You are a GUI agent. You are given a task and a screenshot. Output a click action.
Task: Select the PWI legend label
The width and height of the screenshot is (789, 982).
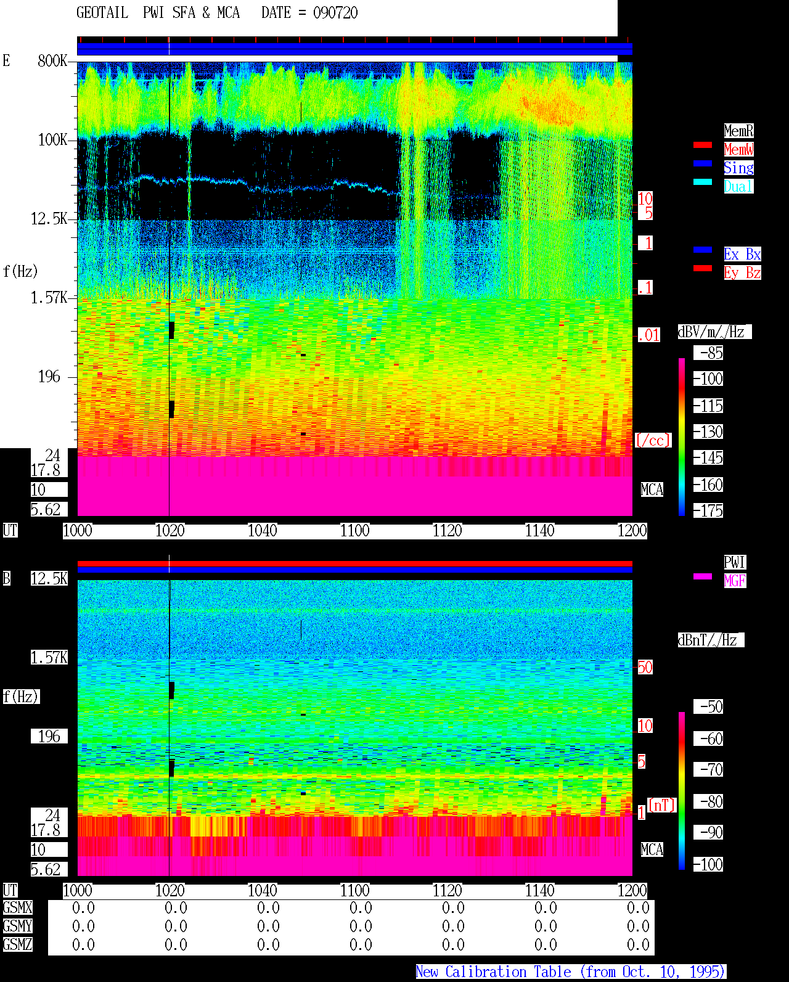(x=735, y=562)
